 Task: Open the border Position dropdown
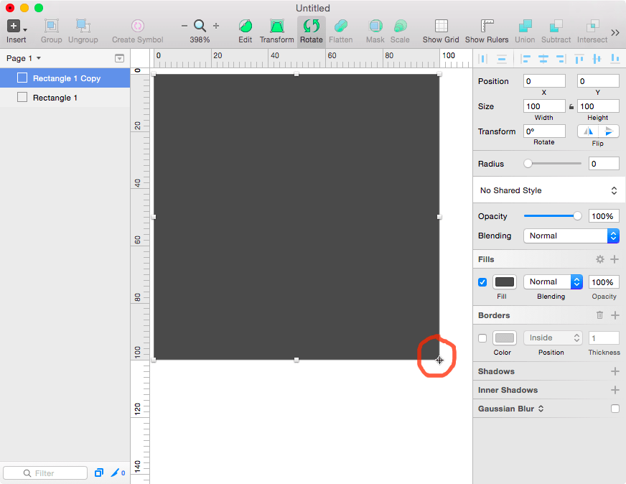click(x=553, y=338)
